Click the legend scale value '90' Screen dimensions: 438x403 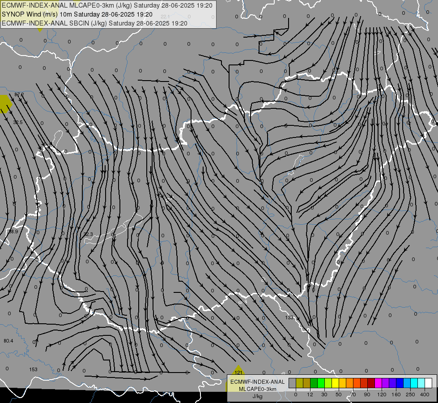(367, 394)
